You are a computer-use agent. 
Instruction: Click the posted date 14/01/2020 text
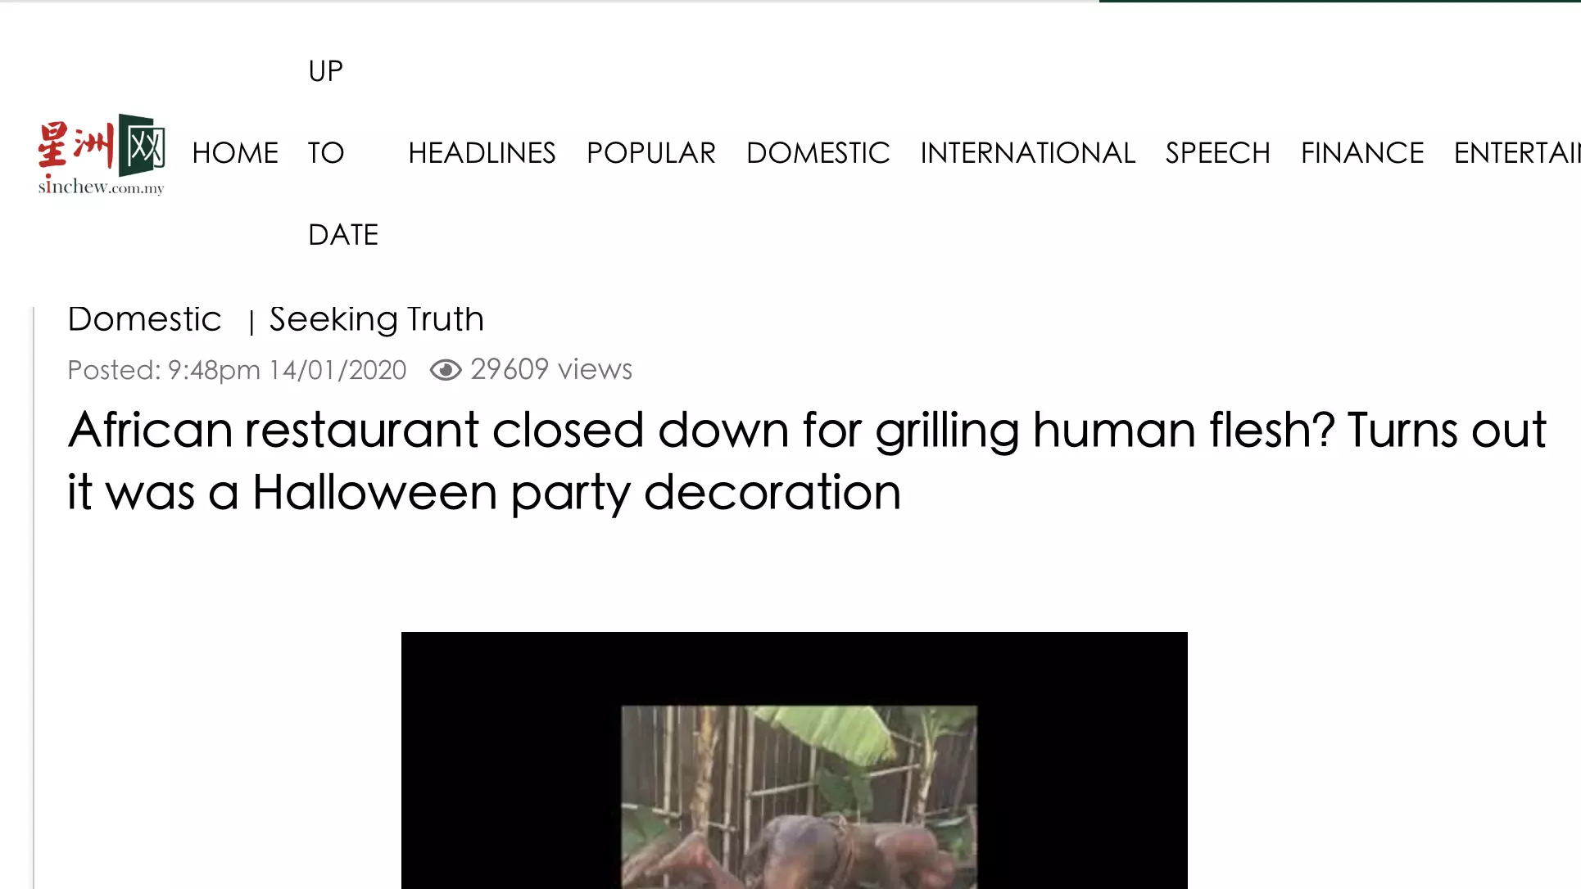click(337, 370)
